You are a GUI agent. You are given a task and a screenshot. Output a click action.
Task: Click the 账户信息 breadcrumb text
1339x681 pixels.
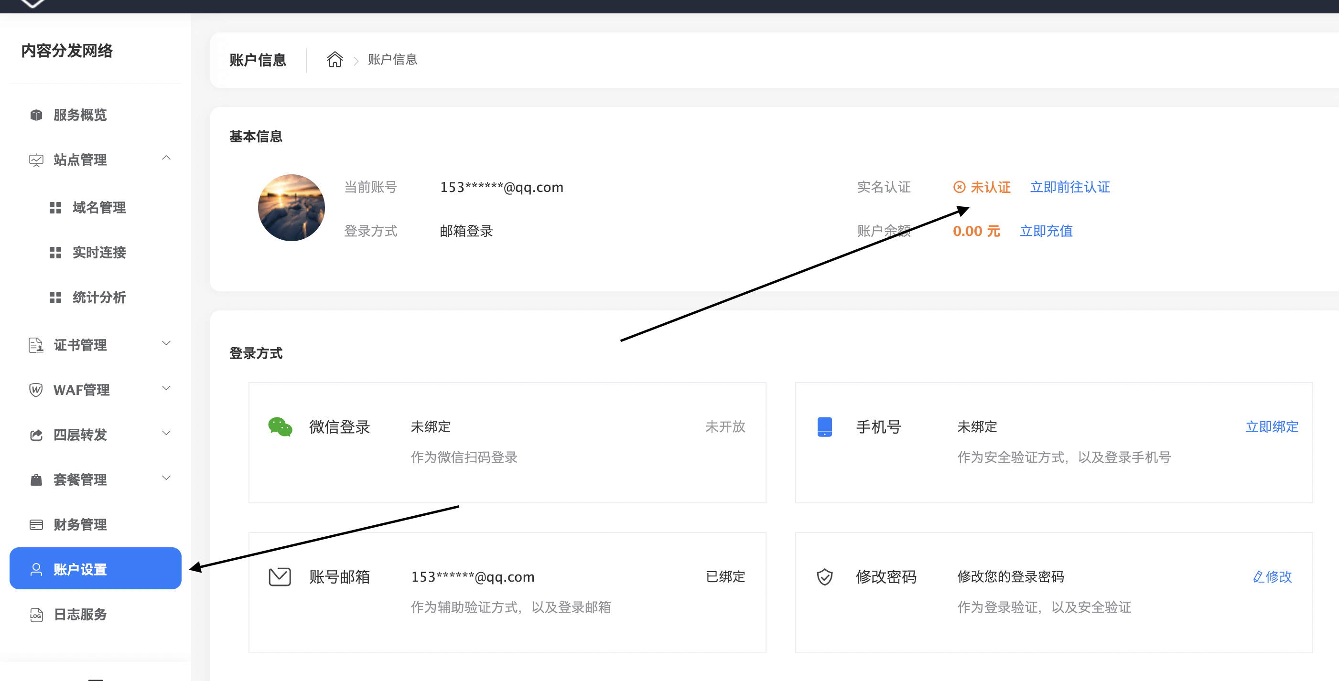[x=392, y=60]
